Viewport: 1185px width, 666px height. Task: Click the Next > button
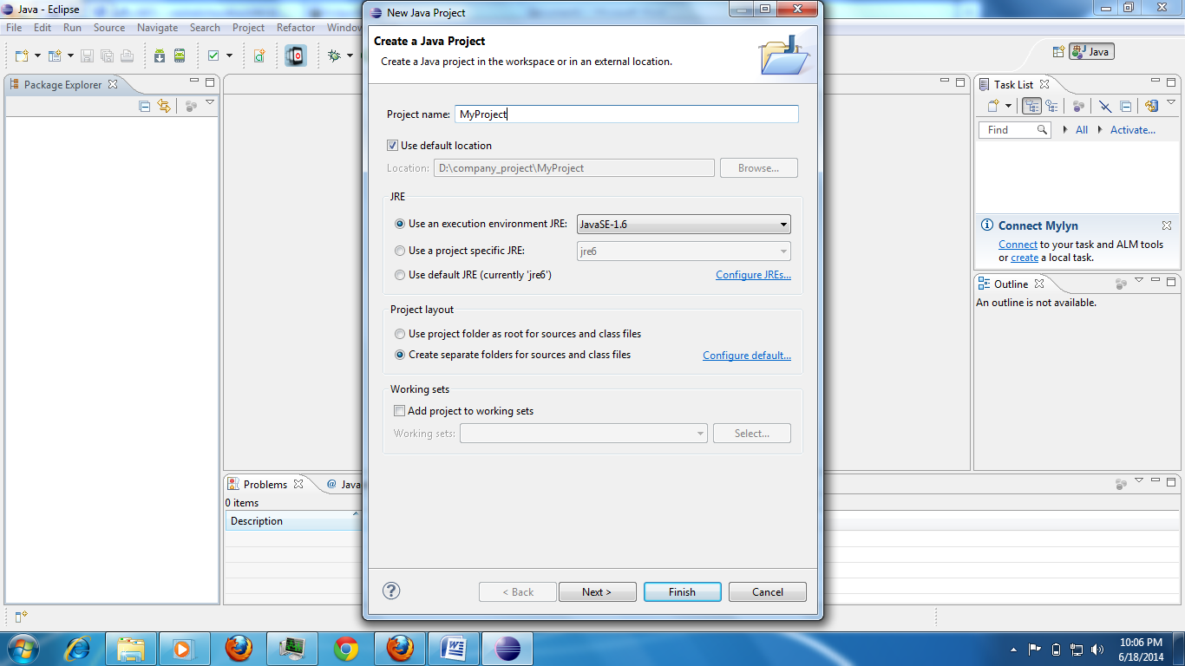[x=597, y=592]
